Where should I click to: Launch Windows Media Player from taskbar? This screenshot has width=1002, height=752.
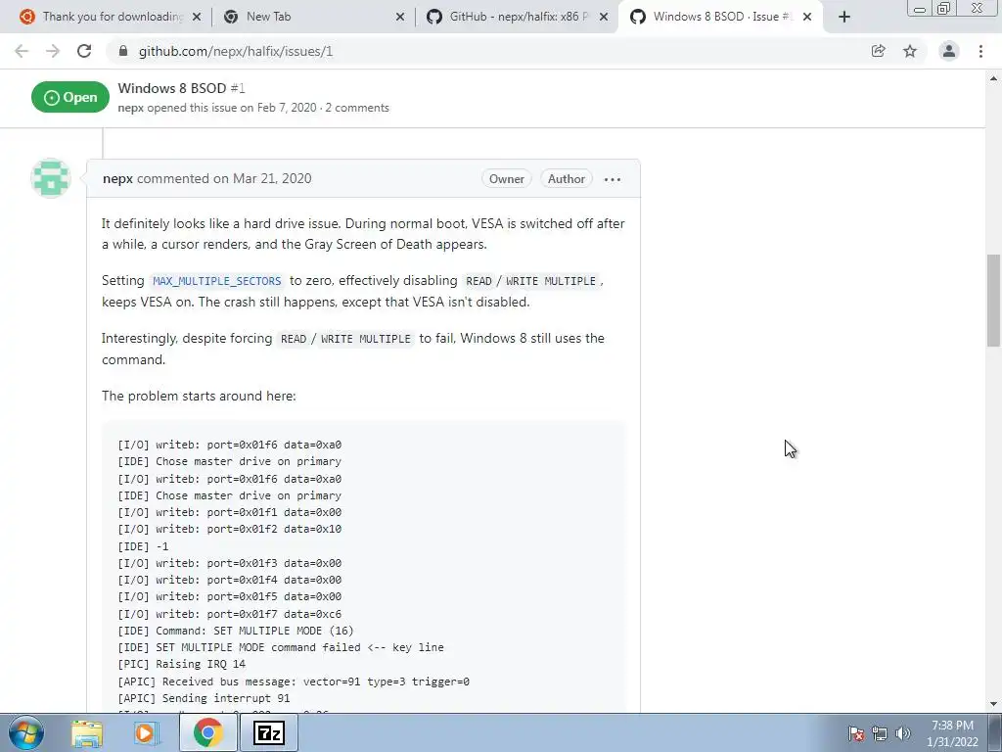[146, 732]
